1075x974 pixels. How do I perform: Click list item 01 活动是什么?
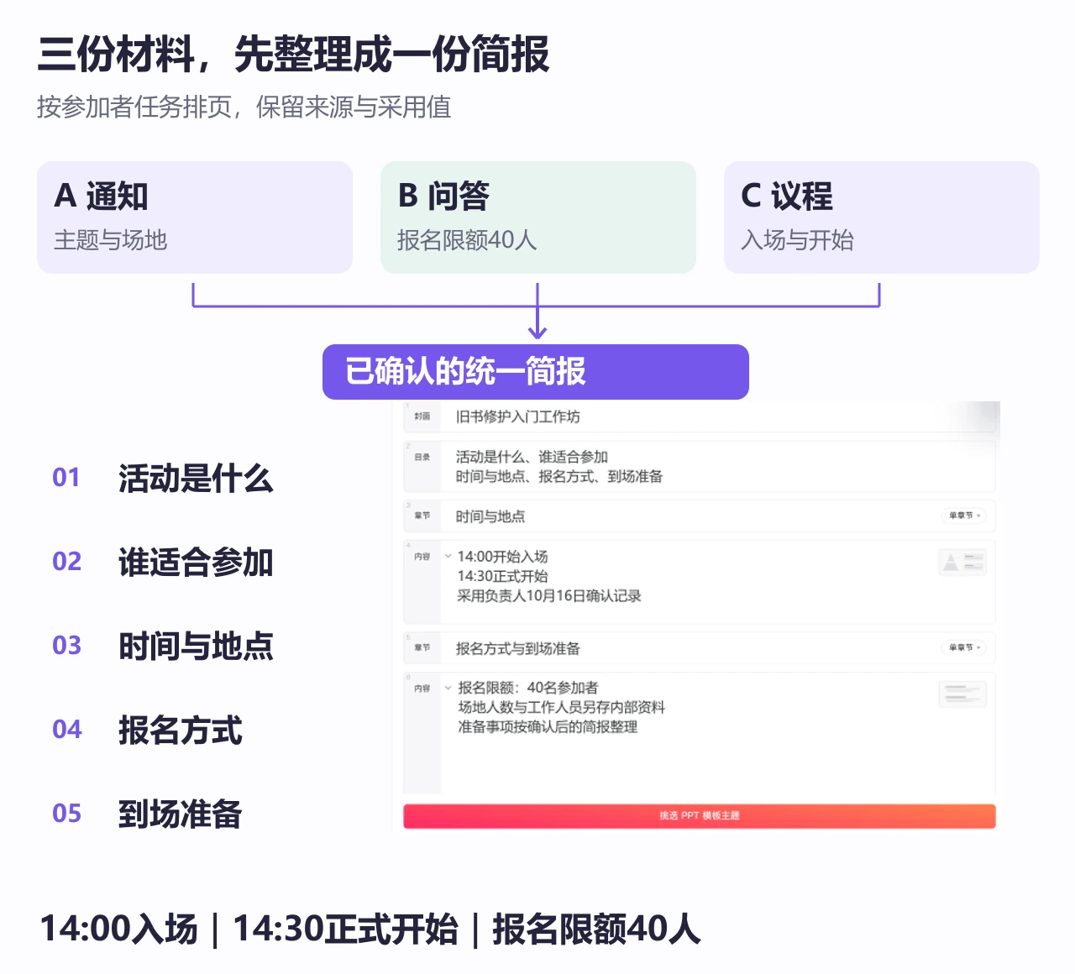[163, 478]
